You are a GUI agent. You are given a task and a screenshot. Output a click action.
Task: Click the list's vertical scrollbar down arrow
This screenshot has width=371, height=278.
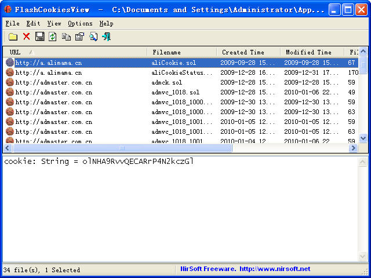coord(363,138)
